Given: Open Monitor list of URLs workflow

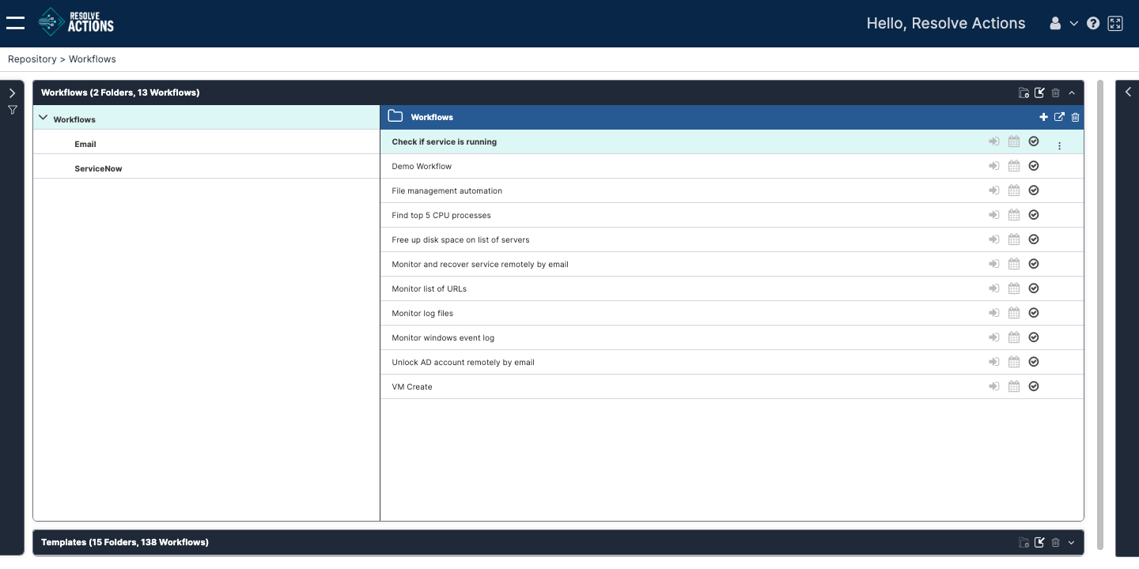Looking at the screenshot, I should (x=429, y=289).
